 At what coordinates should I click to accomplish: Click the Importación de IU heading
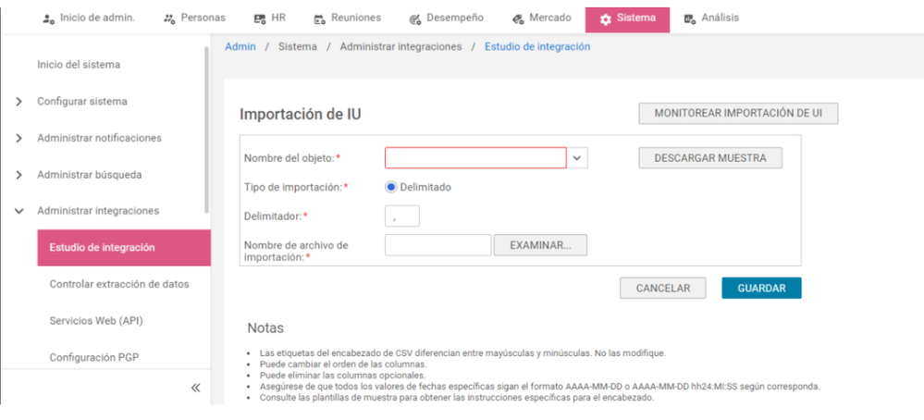(301, 115)
